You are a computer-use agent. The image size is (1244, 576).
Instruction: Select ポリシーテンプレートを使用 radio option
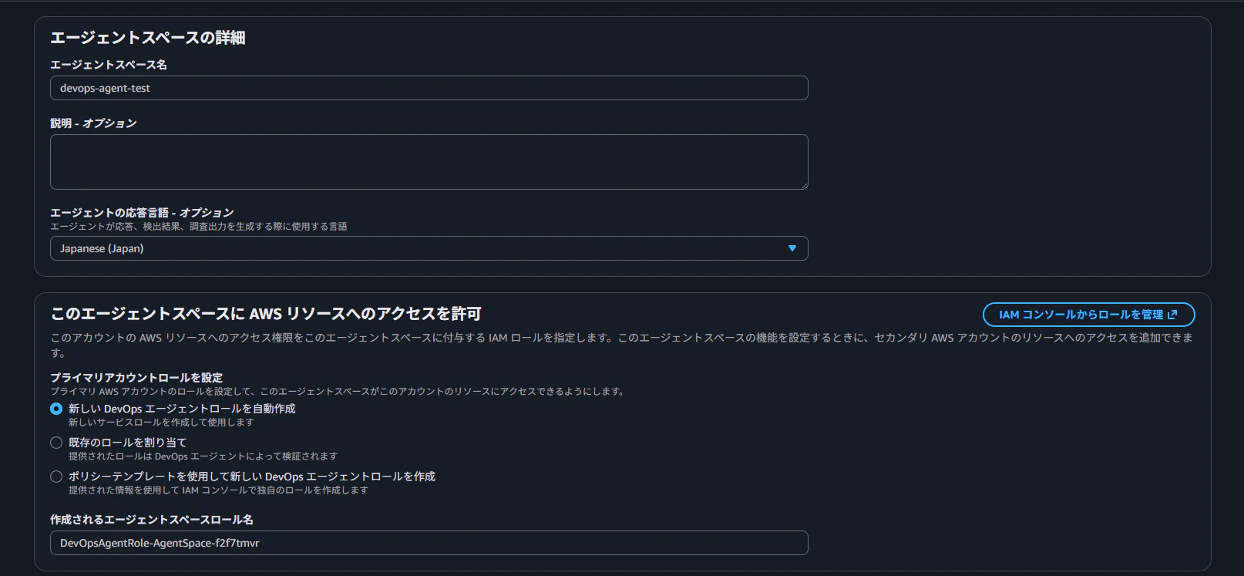[x=56, y=477]
